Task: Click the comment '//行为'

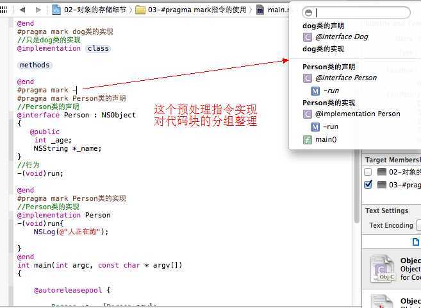Action: [x=28, y=165]
